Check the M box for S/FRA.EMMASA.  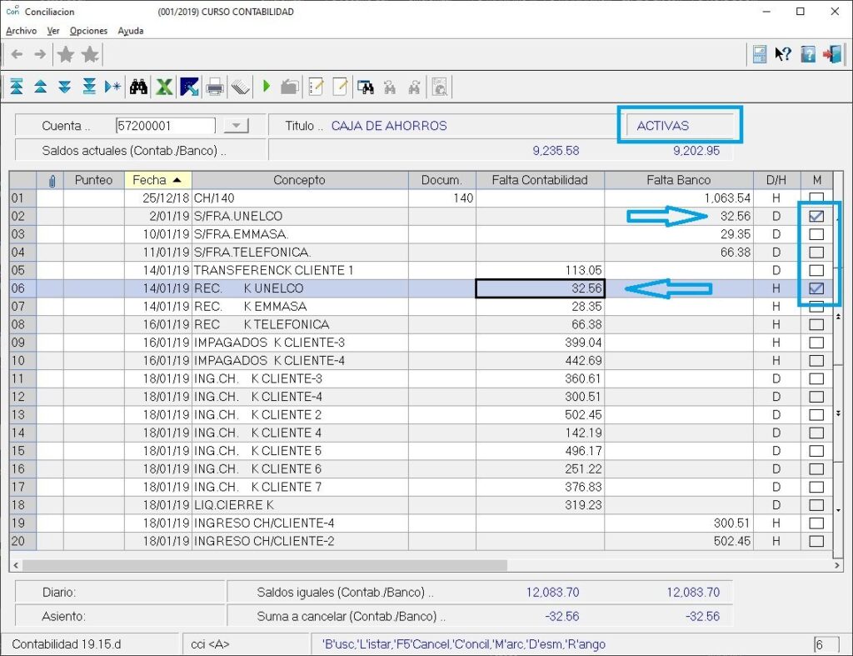tap(816, 234)
